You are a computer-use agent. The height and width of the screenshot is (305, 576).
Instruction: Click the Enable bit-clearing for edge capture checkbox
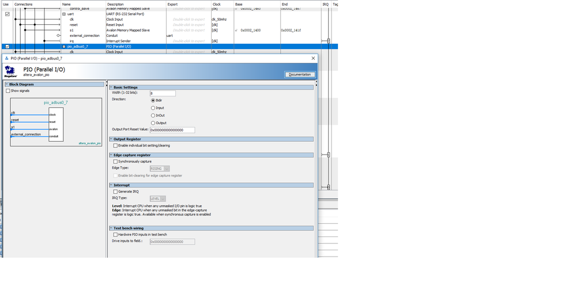pos(115,176)
